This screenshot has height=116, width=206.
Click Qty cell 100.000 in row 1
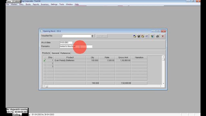pos(93,60)
